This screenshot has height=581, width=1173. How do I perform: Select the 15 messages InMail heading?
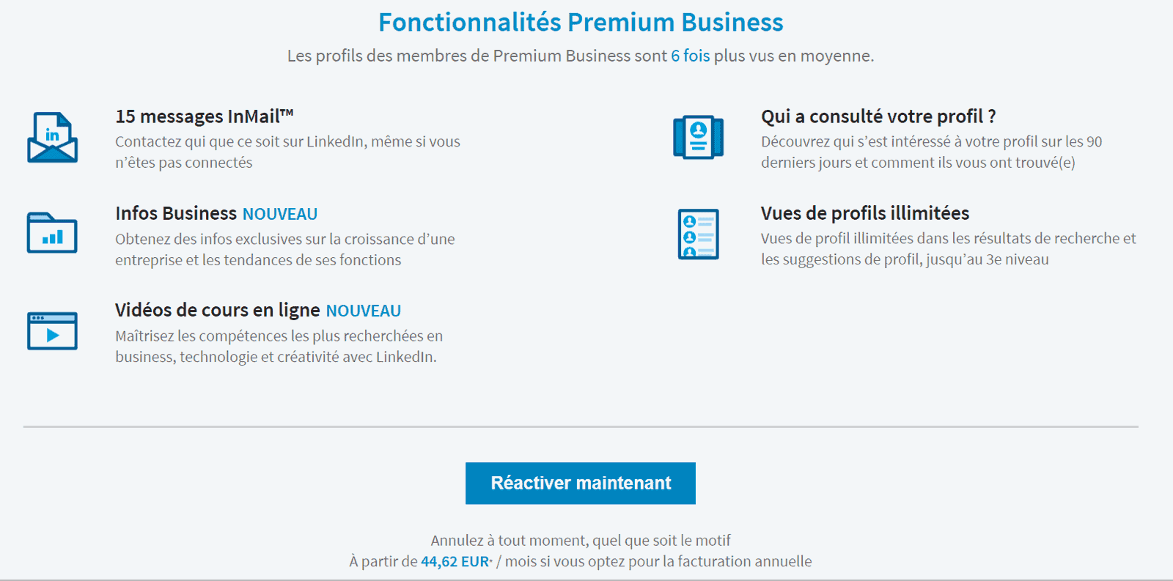pos(205,116)
